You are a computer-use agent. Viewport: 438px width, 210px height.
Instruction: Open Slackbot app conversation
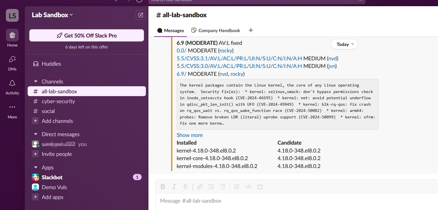(52, 177)
